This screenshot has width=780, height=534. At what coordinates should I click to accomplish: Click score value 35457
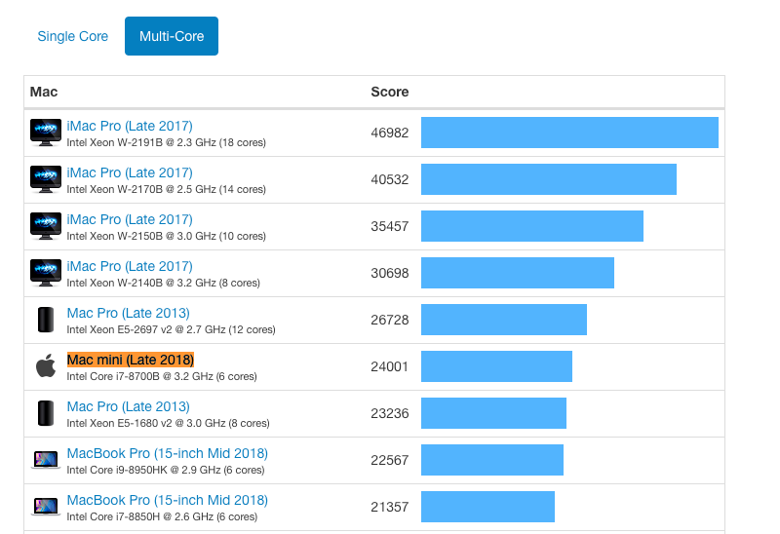click(389, 226)
